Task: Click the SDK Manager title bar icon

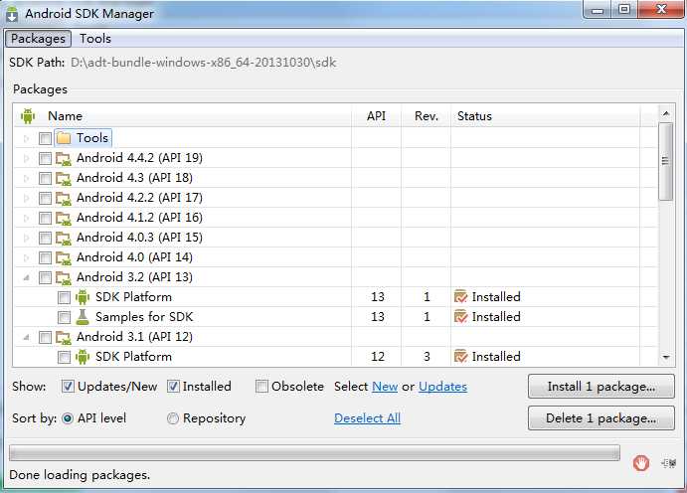Action: (x=12, y=14)
